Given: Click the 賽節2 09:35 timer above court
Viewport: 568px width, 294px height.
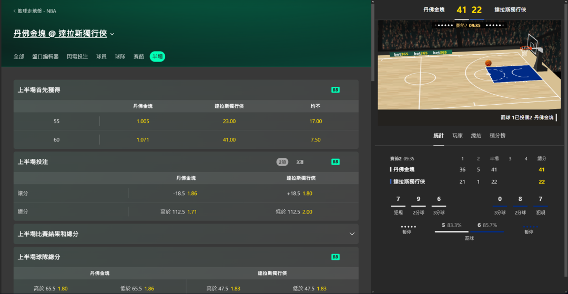Looking at the screenshot, I should pos(468,26).
